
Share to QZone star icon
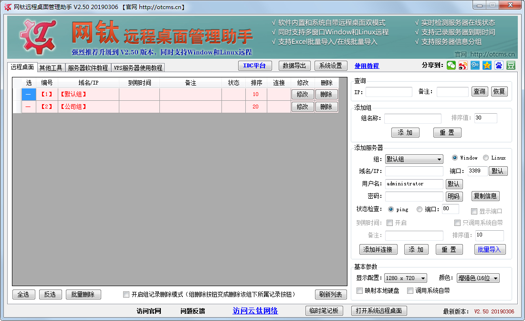(487, 65)
